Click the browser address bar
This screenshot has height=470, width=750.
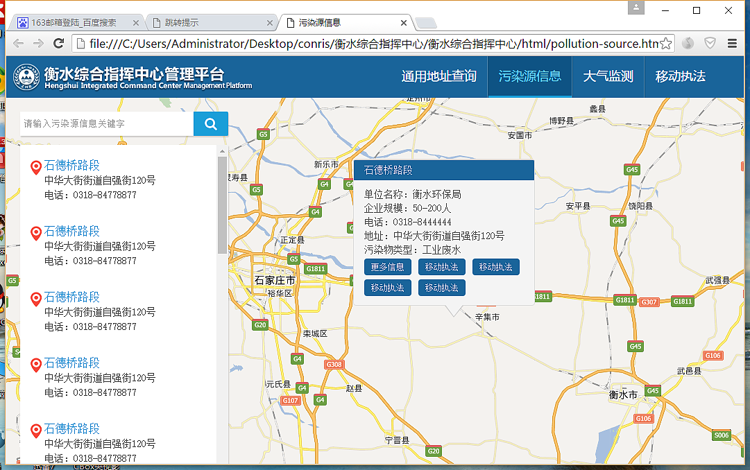tap(373, 44)
